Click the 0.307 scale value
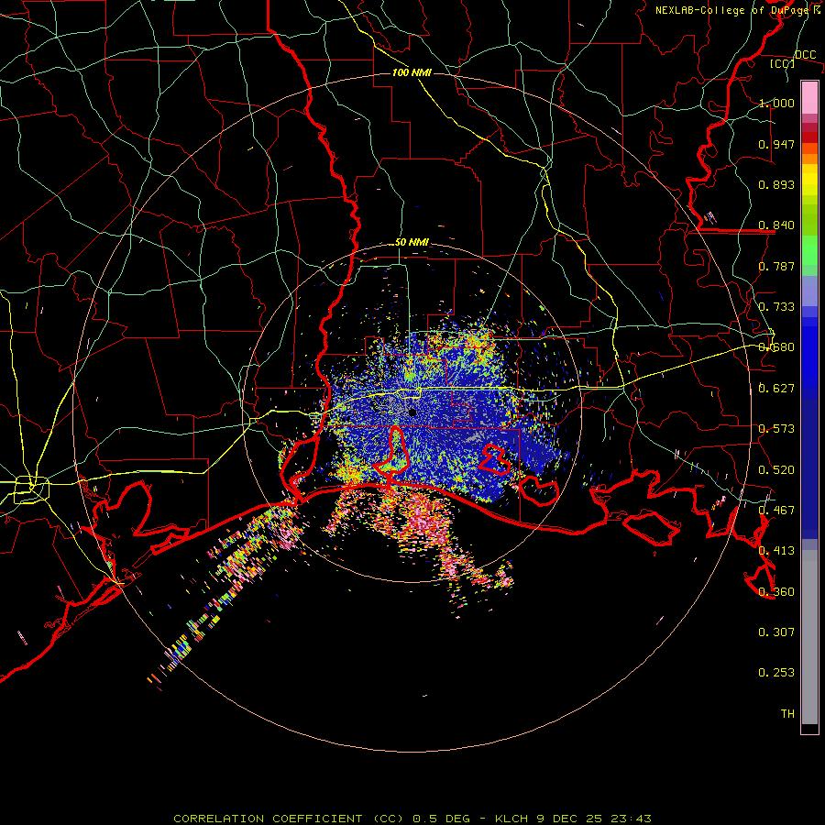 click(x=776, y=632)
